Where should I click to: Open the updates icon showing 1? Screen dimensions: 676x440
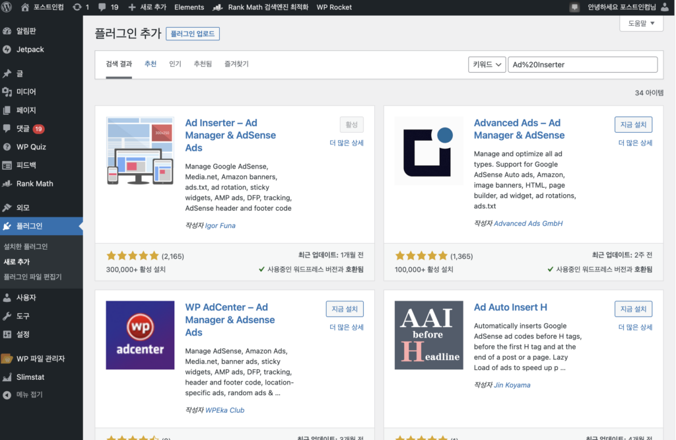coord(77,7)
